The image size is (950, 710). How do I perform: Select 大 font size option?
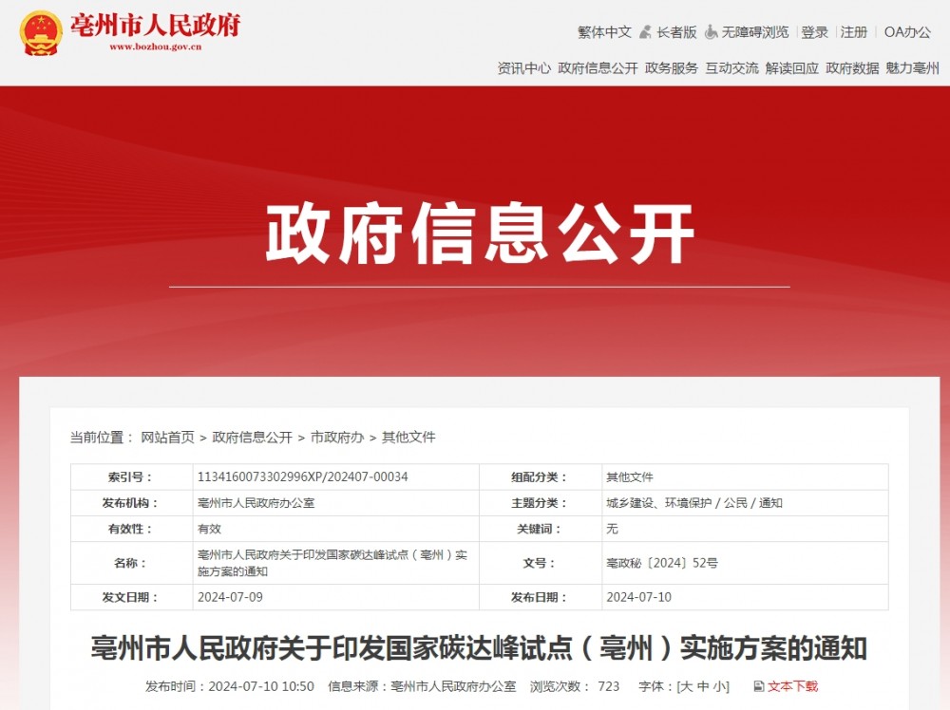pyautogui.click(x=684, y=685)
